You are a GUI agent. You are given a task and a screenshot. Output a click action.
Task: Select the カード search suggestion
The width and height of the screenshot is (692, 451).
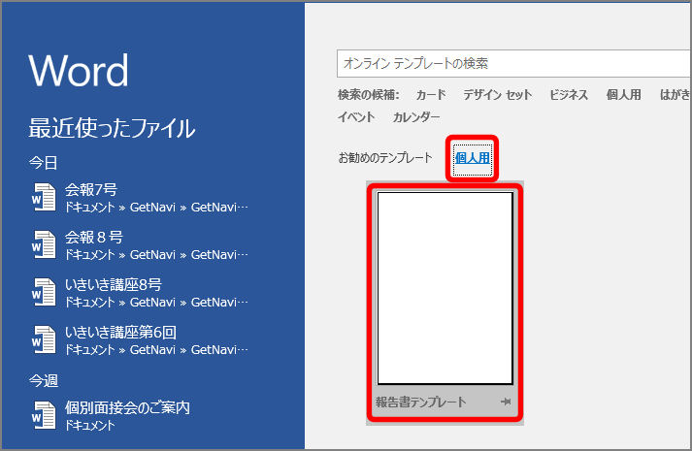point(431,95)
